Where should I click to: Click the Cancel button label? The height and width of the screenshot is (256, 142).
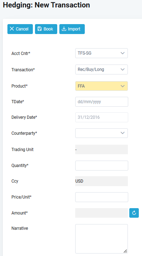coord(22,29)
